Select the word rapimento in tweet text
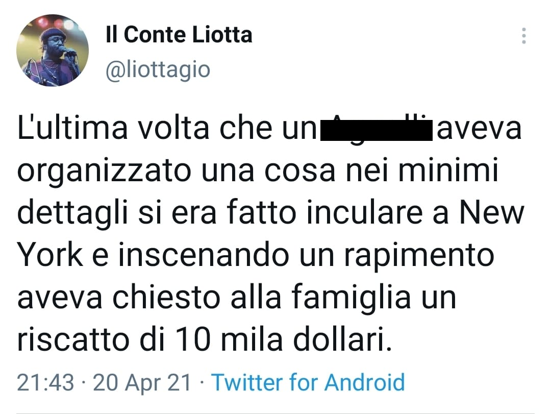Screen dimensions: 551x414 click(x=419, y=256)
